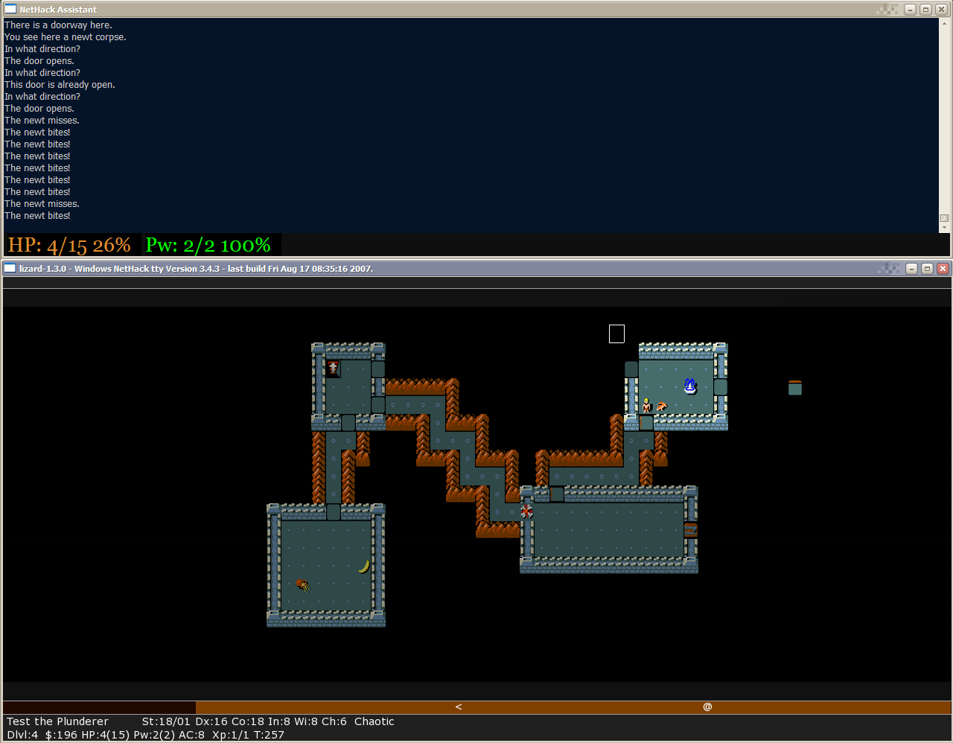Image resolution: width=953 pixels, height=743 pixels.
Task: Click the red splat tile at the corridor end
Action: point(527,511)
